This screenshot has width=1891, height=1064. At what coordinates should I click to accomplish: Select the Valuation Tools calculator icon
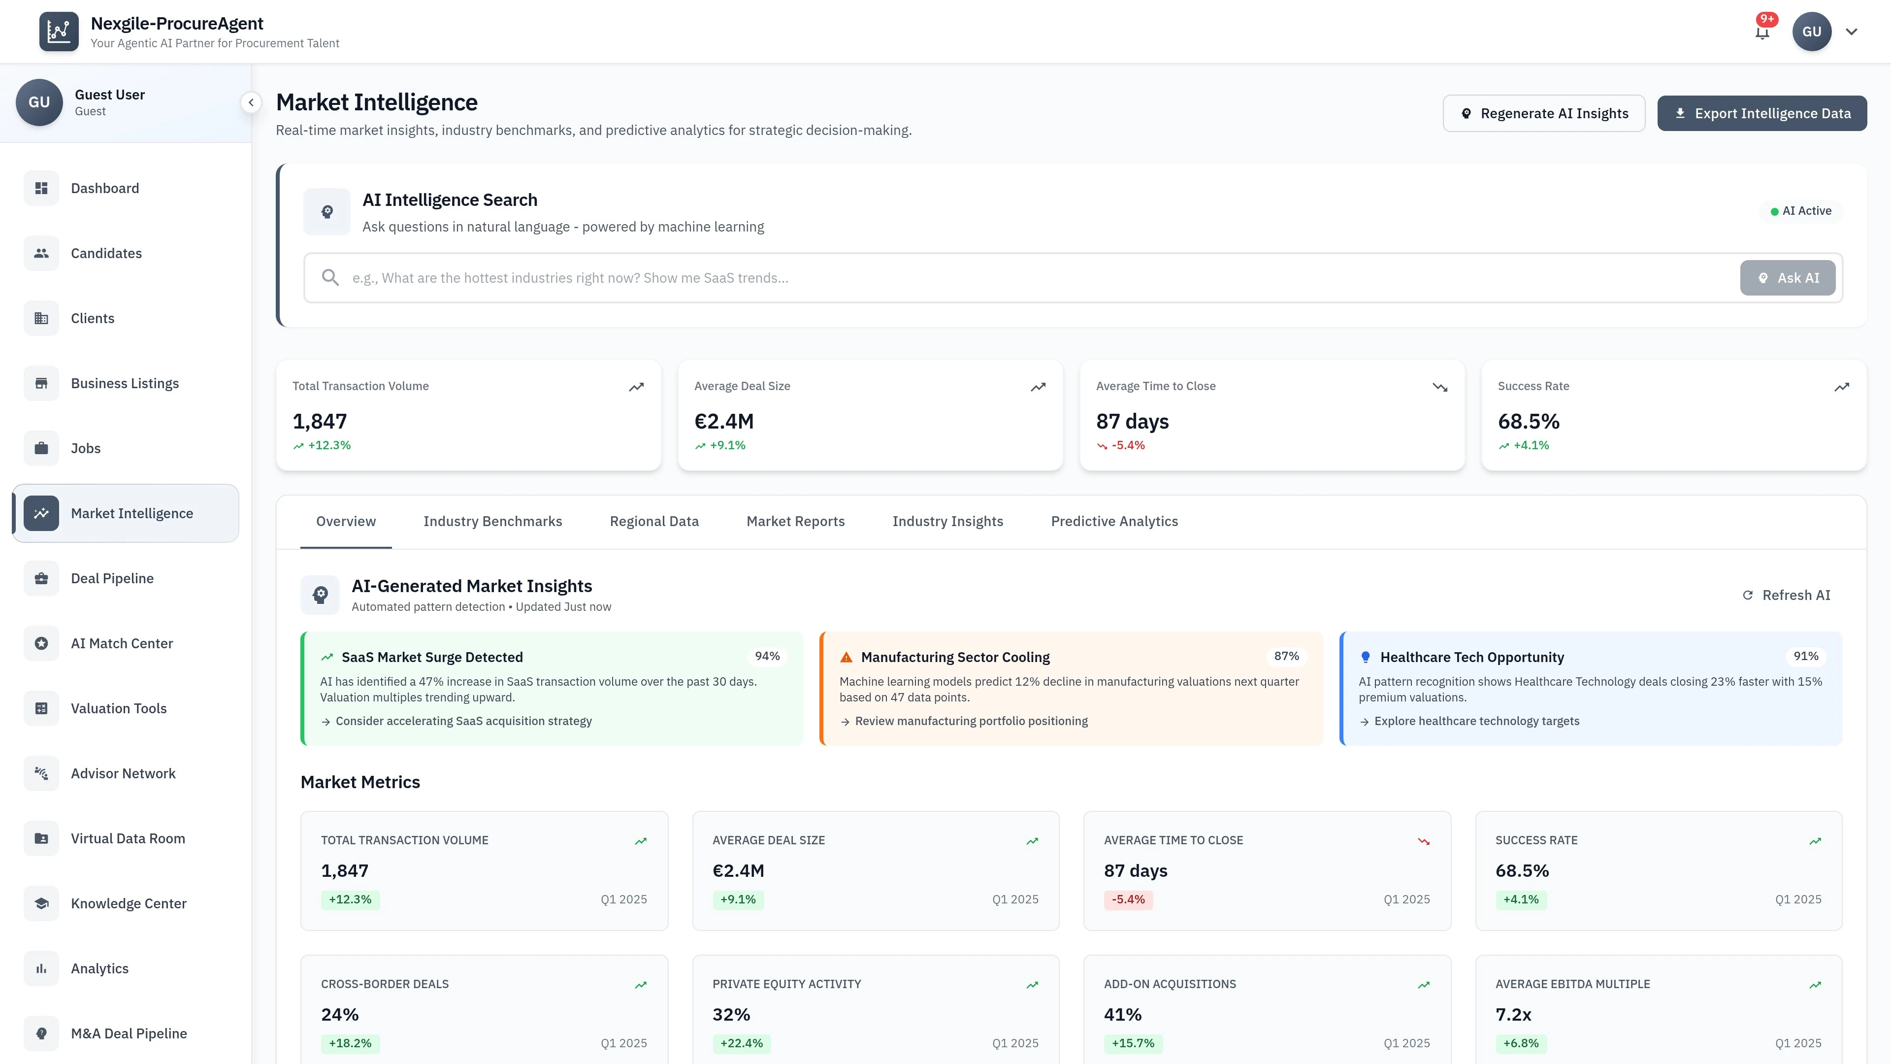[x=41, y=708]
